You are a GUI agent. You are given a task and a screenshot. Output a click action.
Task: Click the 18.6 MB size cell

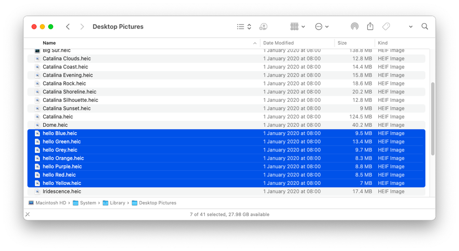[x=362, y=84]
